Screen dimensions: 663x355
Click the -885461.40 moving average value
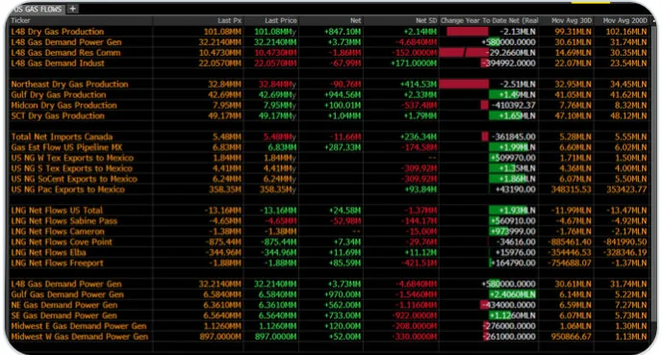click(570, 242)
